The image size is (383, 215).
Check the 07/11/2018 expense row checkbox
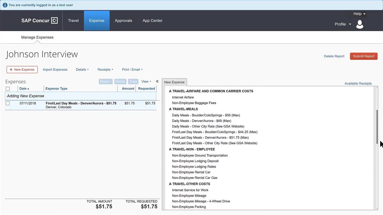tap(8, 103)
